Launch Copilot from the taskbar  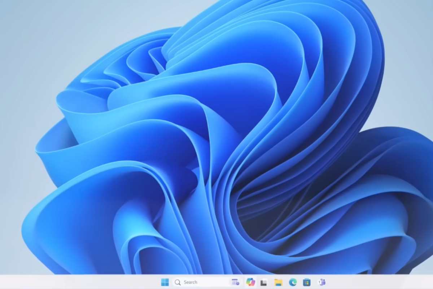(x=250, y=282)
